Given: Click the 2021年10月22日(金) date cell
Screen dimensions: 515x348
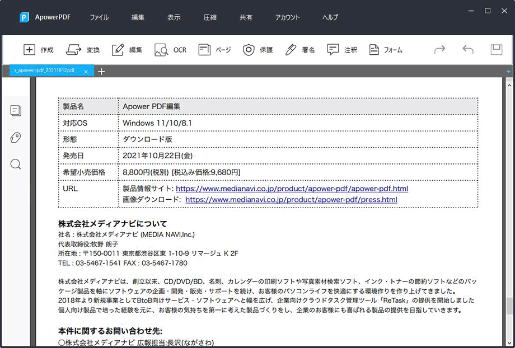Looking at the screenshot, I should [x=298, y=156].
